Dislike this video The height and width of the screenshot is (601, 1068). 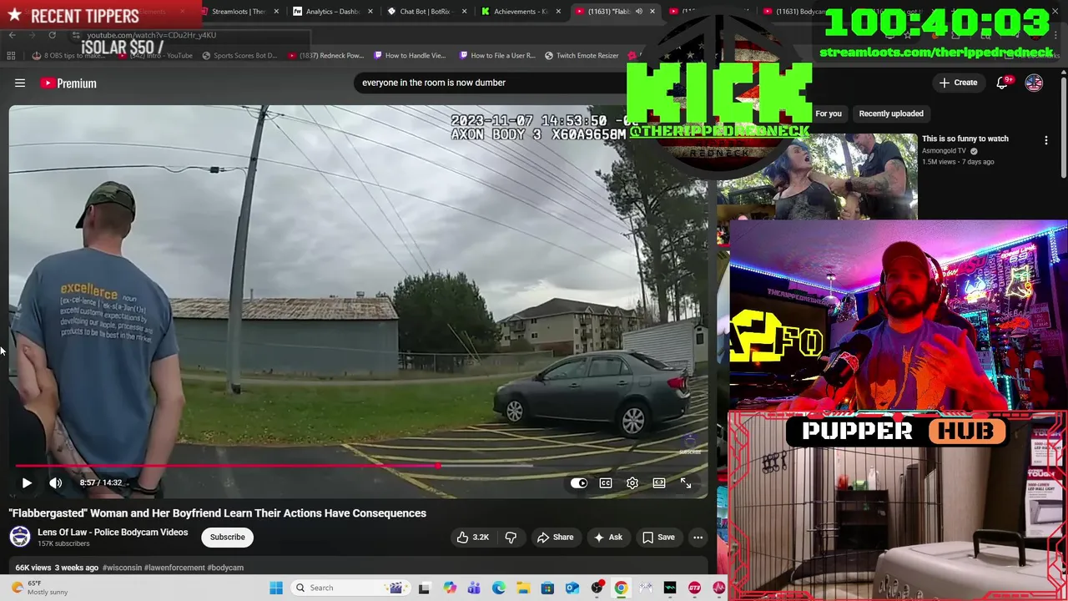pos(511,537)
